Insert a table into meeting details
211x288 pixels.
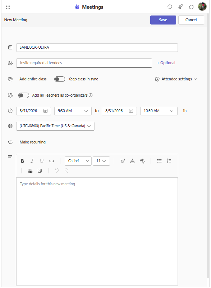pyautogui.click(x=30, y=170)
